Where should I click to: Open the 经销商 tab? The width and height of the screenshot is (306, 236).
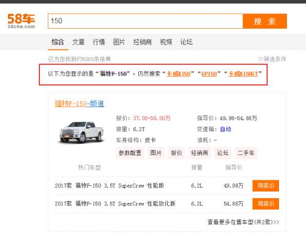point(143,42)
